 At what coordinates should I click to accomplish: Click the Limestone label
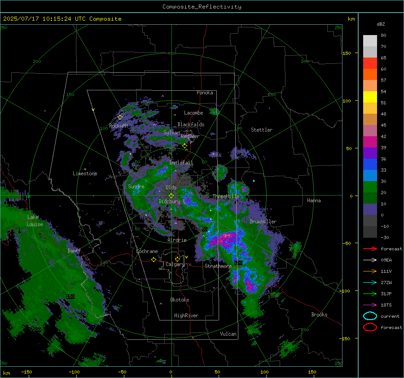(x=85, y=173)
